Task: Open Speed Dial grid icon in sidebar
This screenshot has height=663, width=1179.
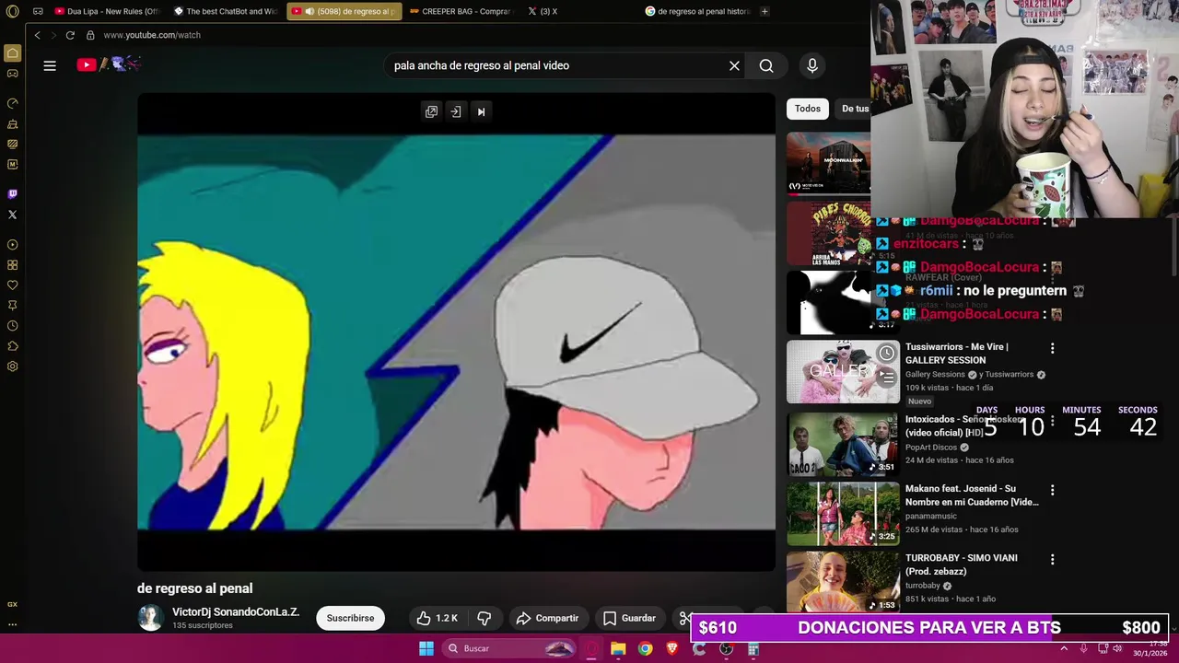Action: pyautogui.click(x=12, y=264)
